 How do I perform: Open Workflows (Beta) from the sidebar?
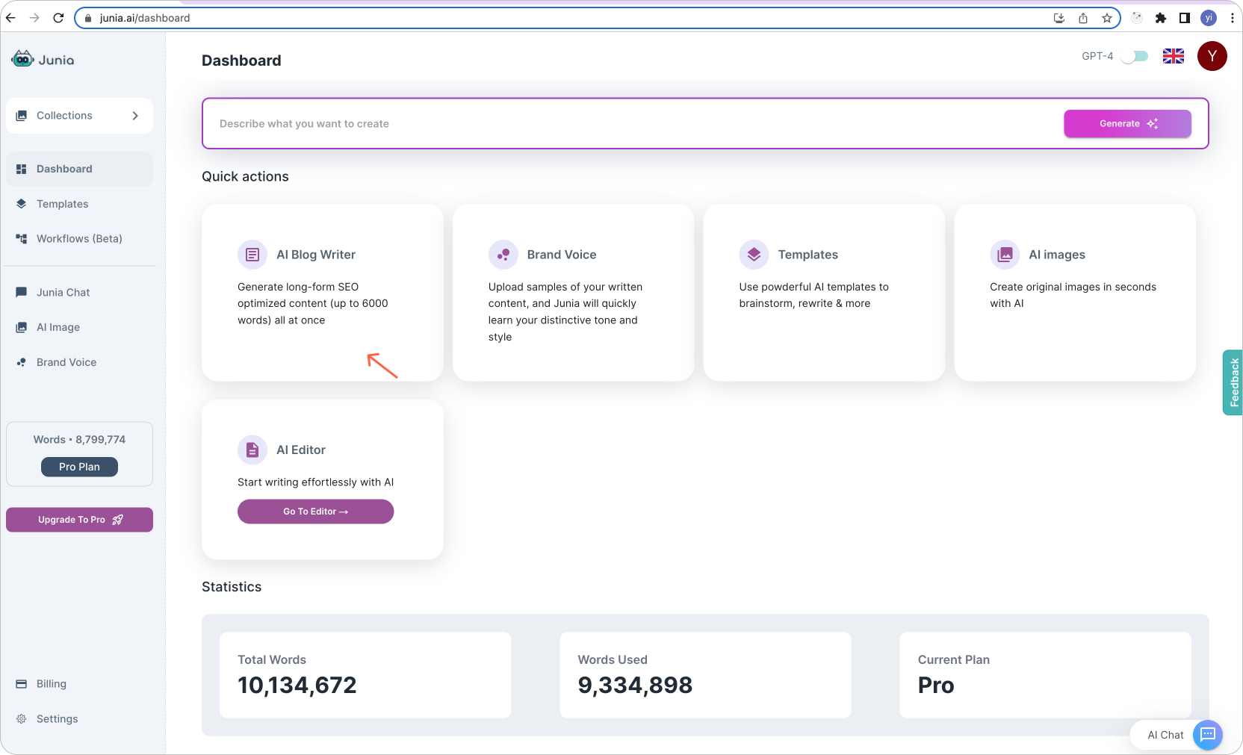tap(80, 238)
